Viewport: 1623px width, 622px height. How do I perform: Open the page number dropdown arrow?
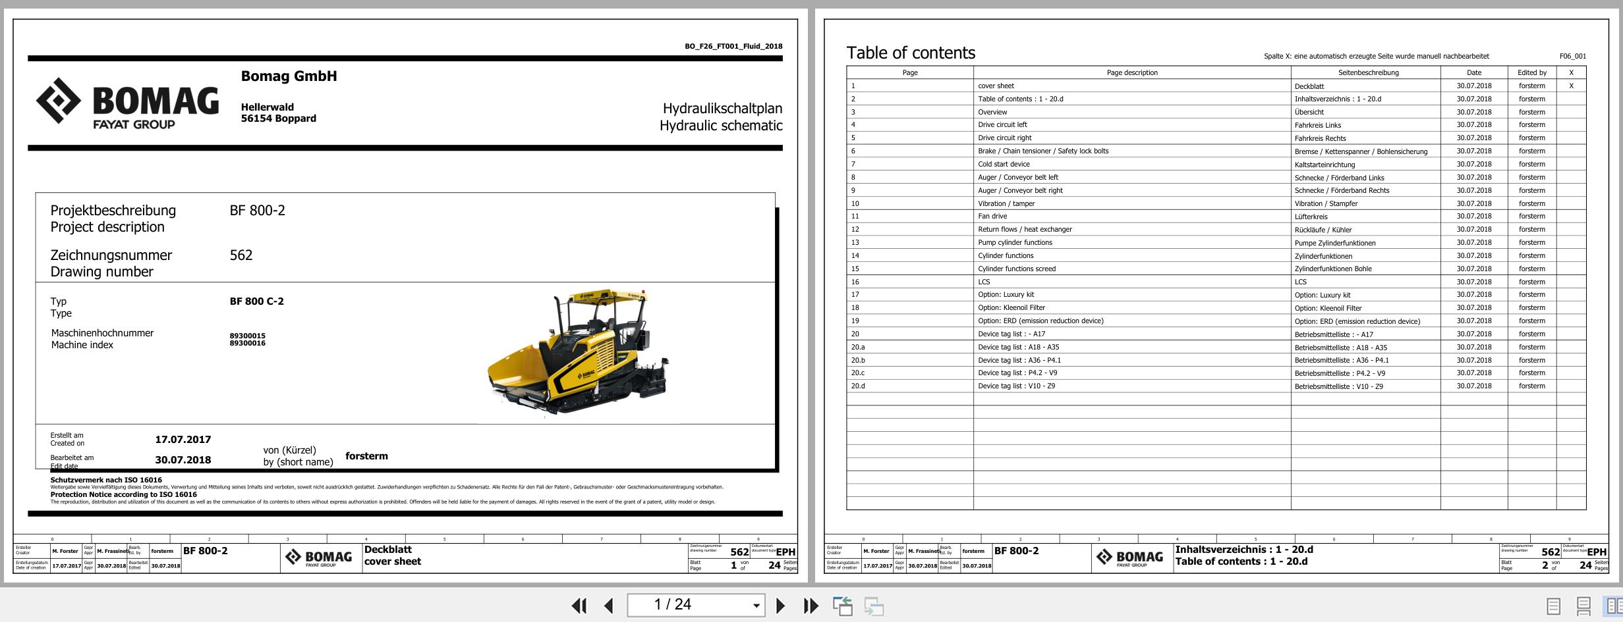(x=756, y=606)
